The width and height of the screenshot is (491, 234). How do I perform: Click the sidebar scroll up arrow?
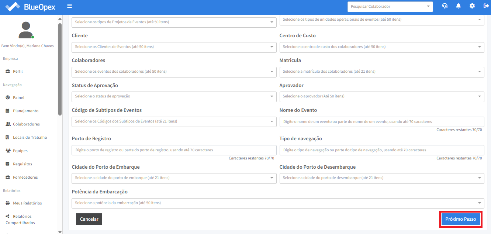tap(60, 19)
